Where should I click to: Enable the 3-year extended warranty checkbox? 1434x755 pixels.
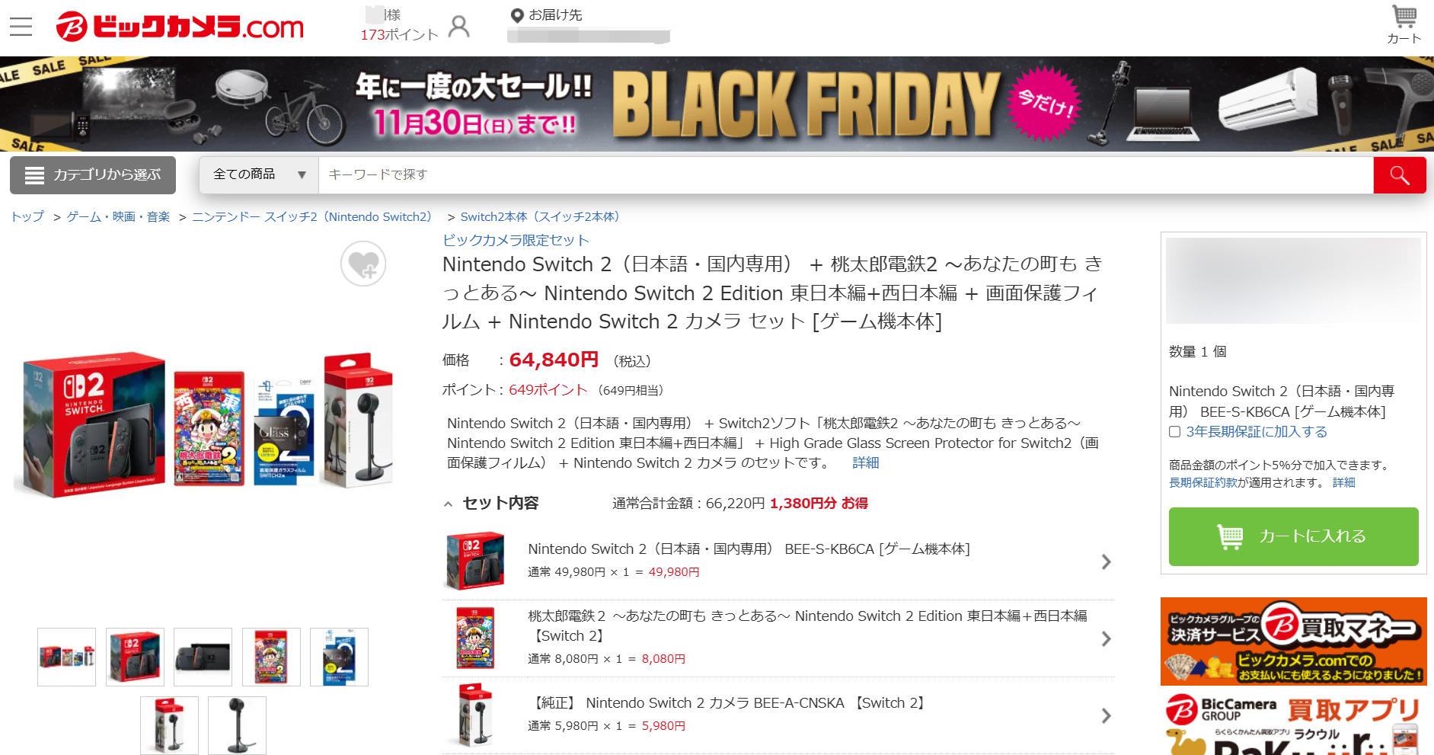tap(1175, 432)
